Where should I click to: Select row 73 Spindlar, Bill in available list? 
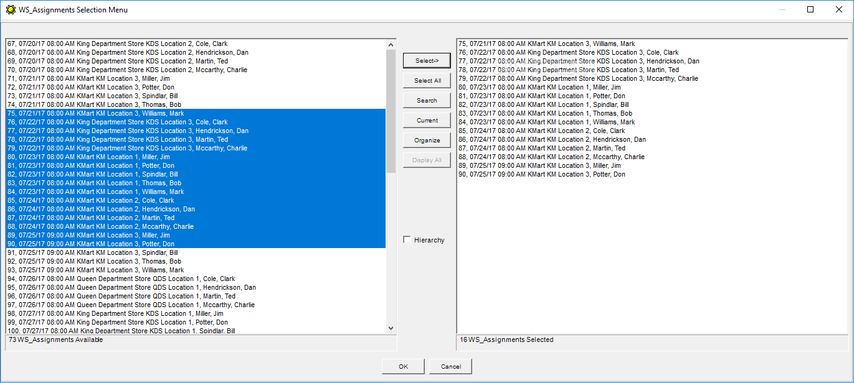(x=196, y=96)
